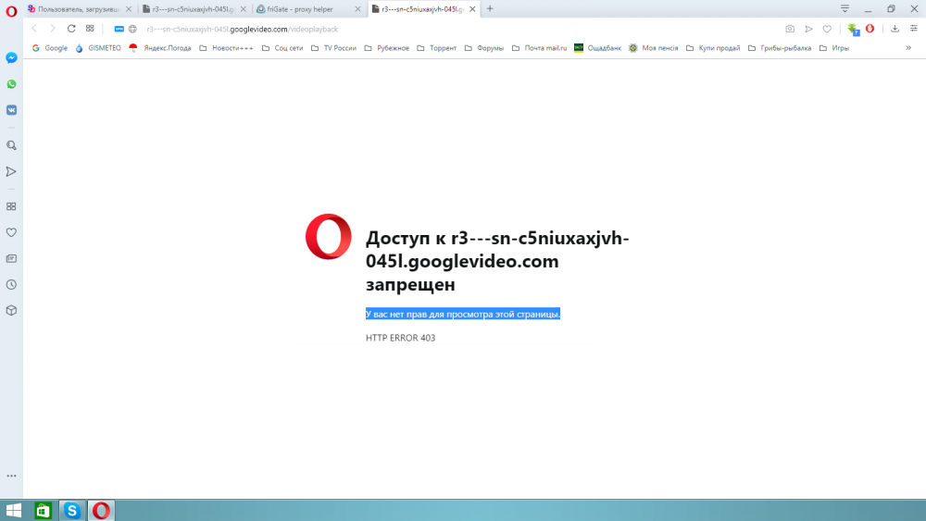926x521 pixels.
Task: Click Opera icon in the taskbar
Action: point(102,511)
